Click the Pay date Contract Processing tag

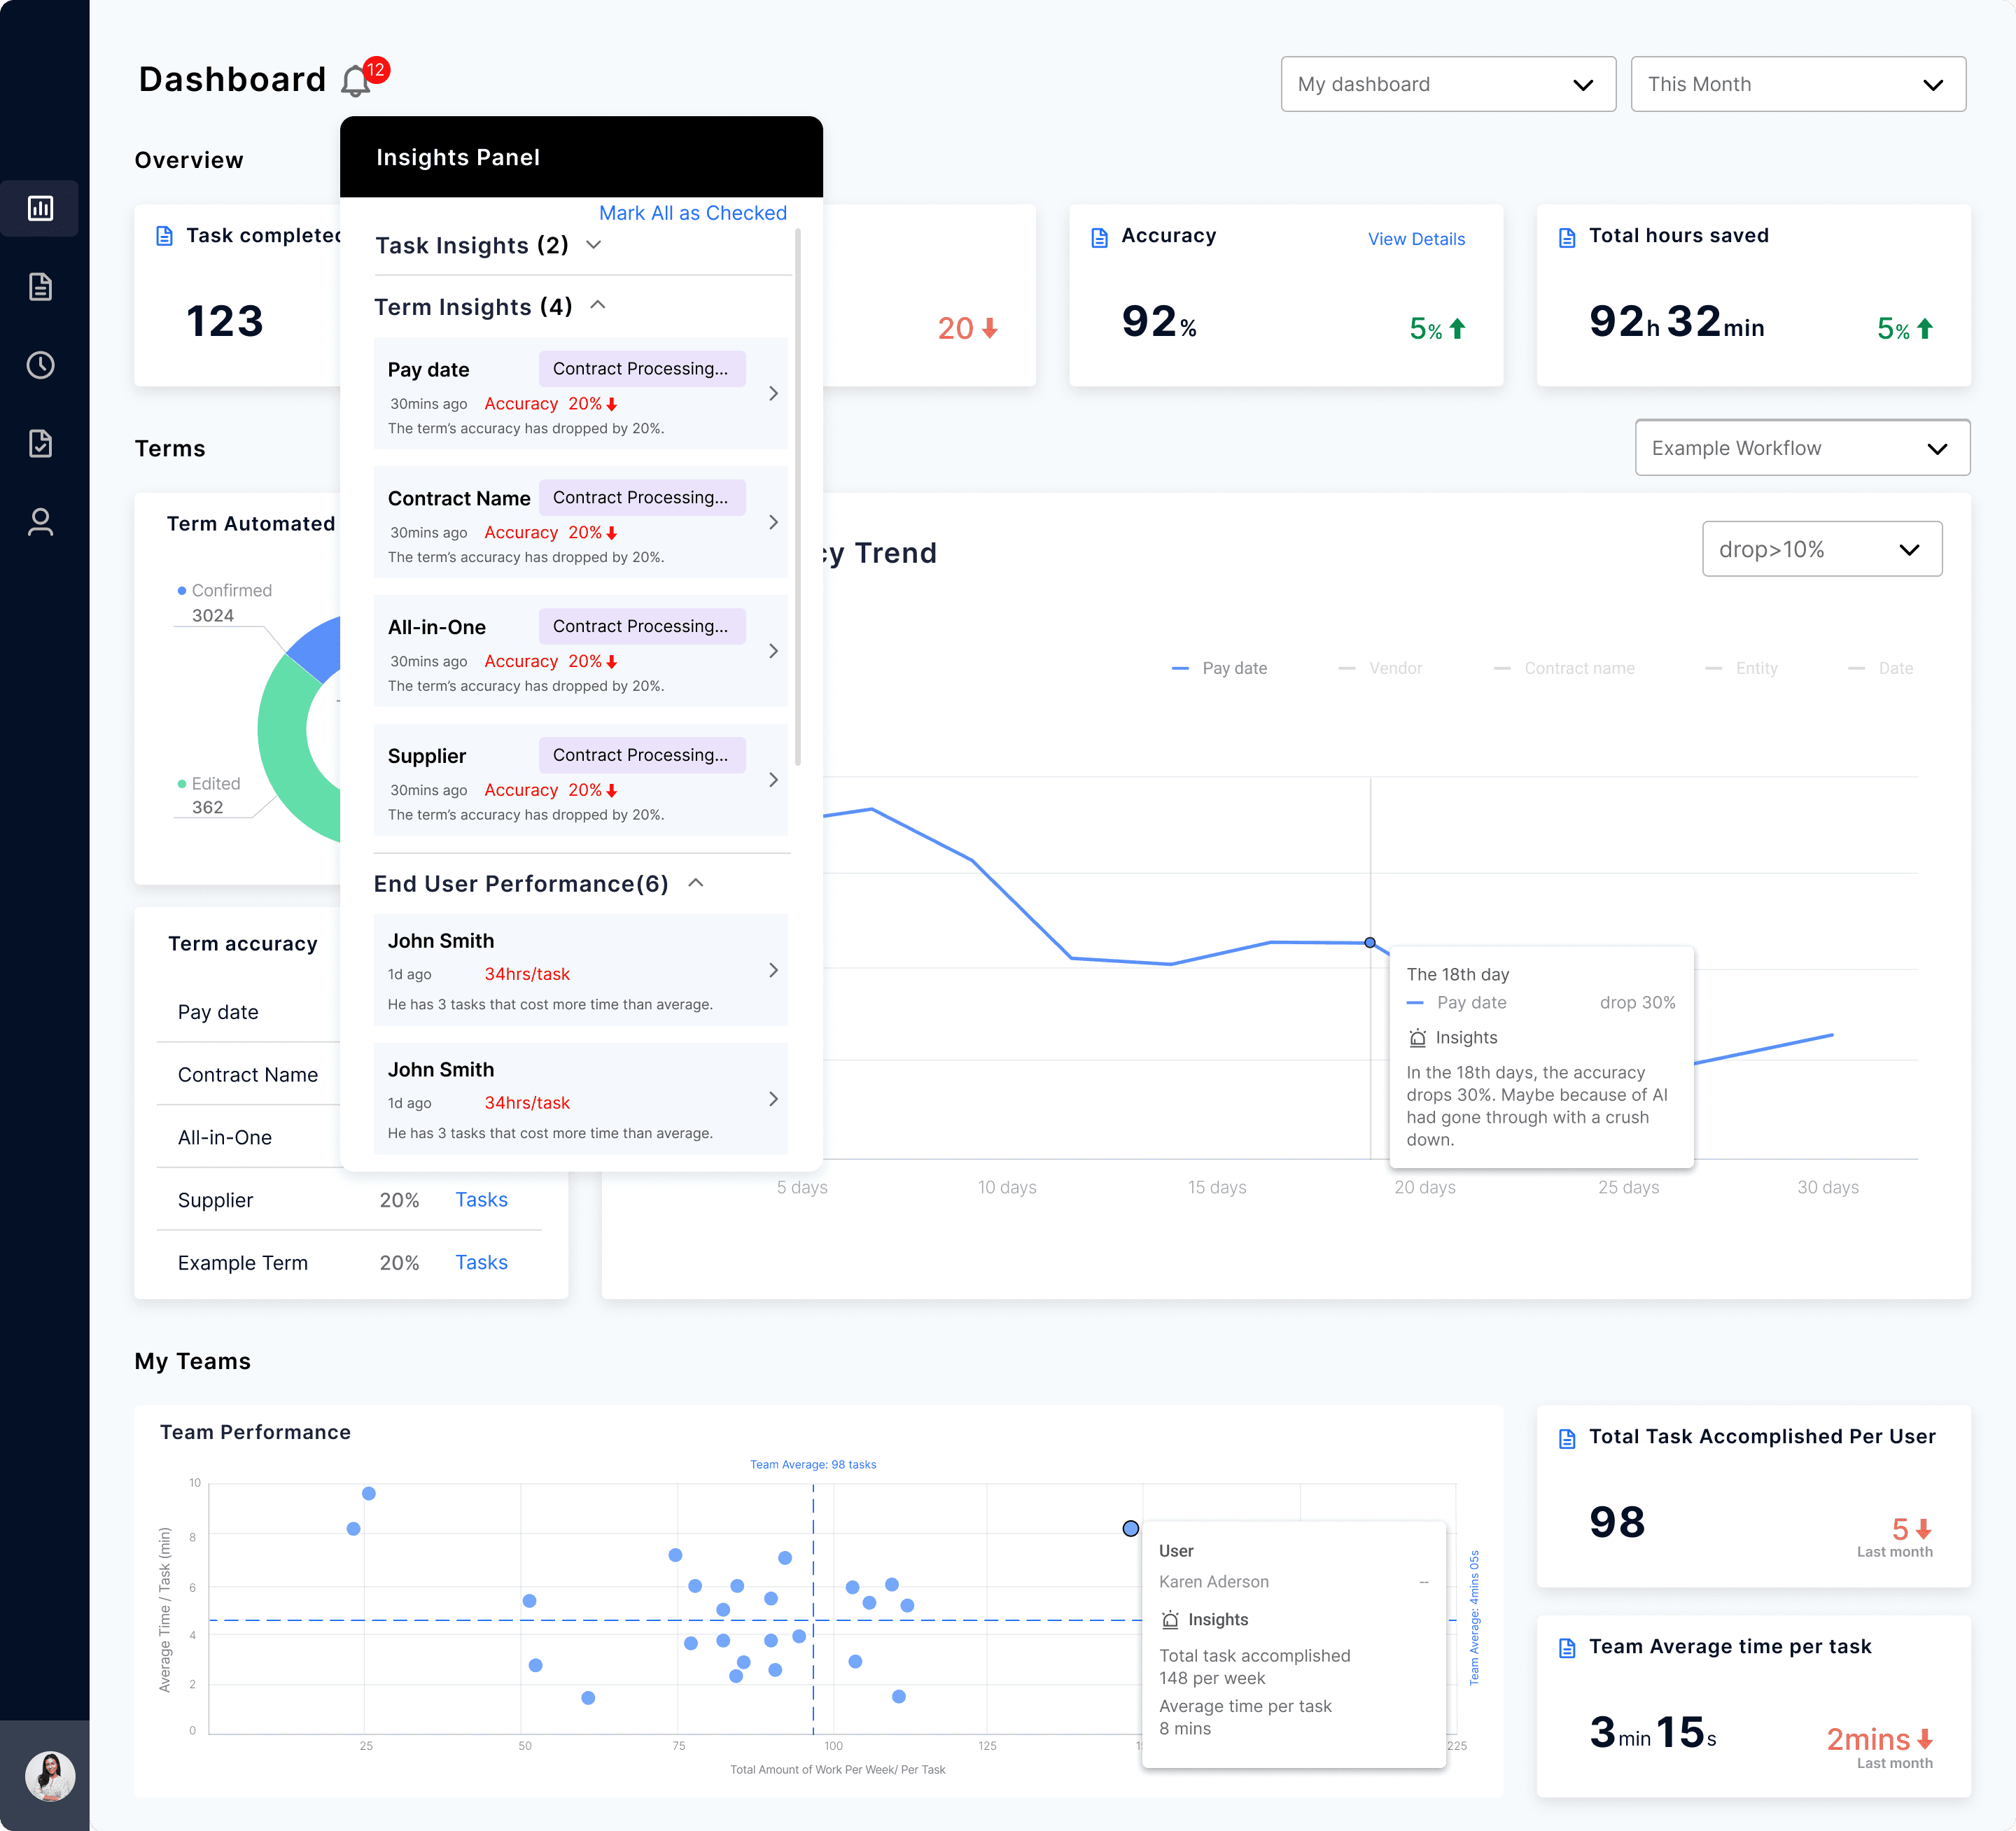pyautogui.click(x=642, y=369)
